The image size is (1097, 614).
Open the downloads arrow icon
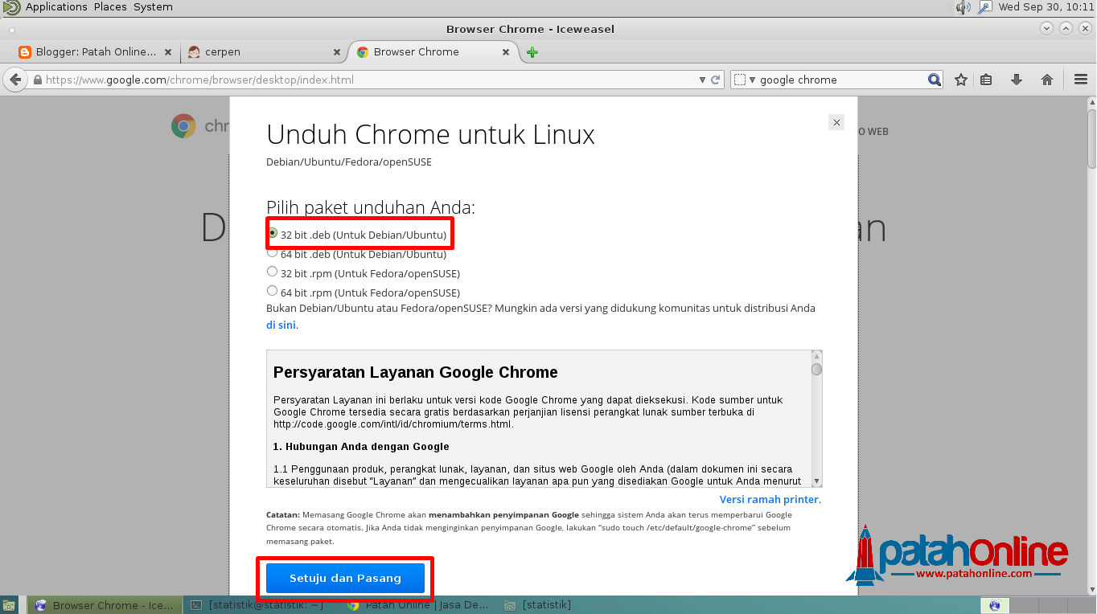click(x=1016, y=79)
